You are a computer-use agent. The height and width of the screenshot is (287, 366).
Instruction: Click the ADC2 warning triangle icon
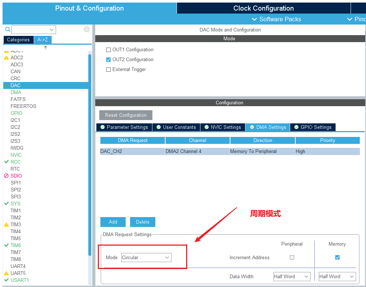7,57
